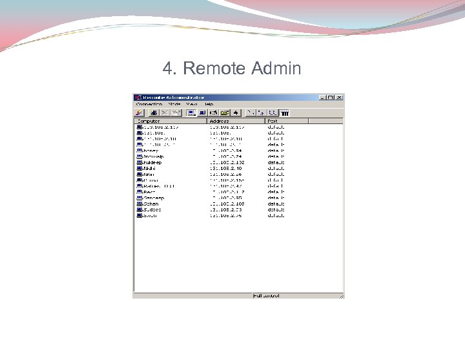Viewport: 465px width, 349px height.
Task: Click computer icon beside Kuldeep
Action: click(139, 162)
